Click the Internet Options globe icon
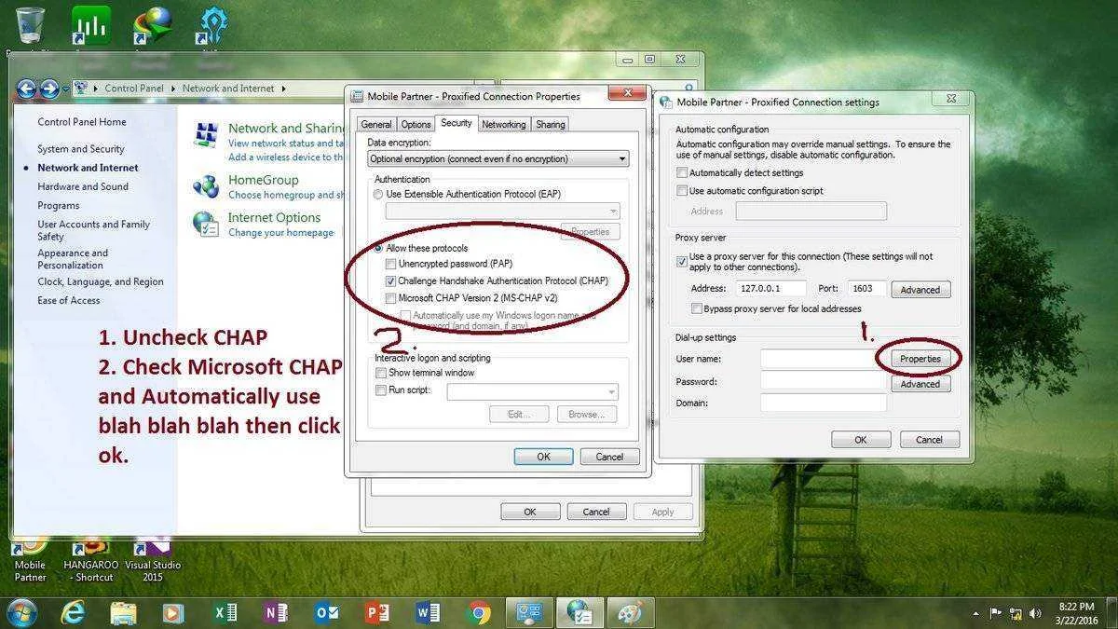Screen dimensions: 1118x629 coord(206,224)
